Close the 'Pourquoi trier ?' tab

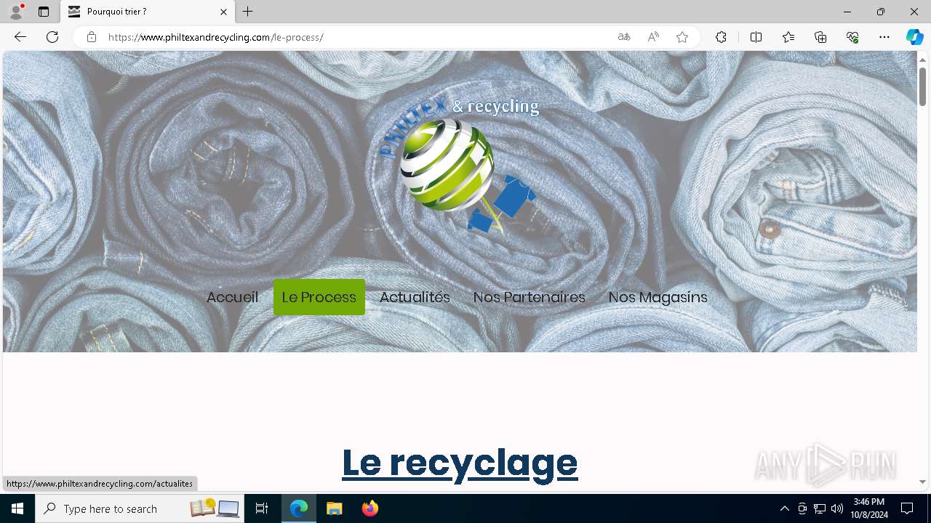click(223, 12)
